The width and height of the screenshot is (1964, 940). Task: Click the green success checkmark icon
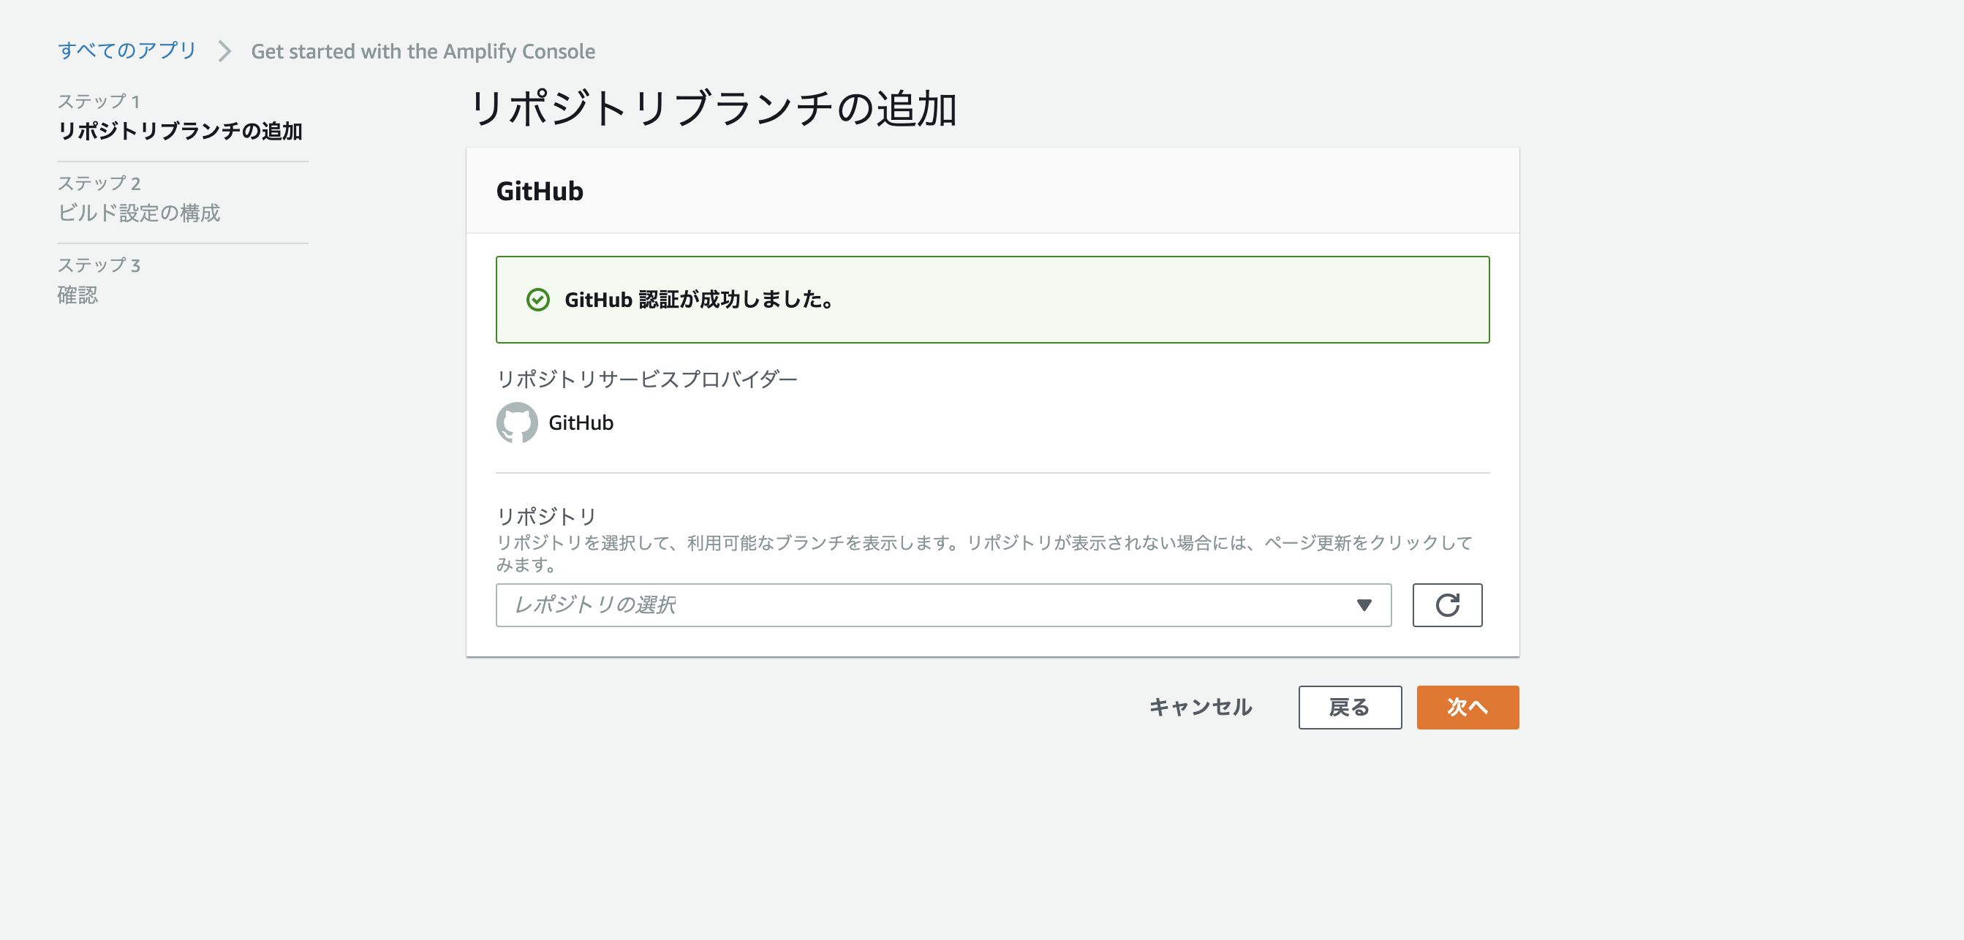coord(537,300)
